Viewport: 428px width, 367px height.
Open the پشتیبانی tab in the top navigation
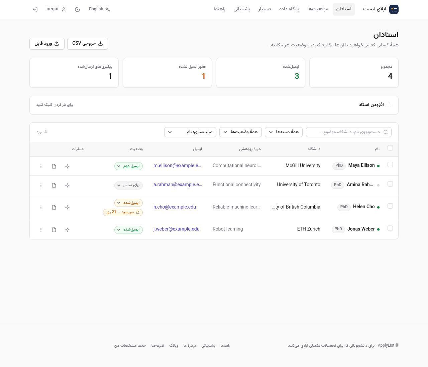[242, 9]
